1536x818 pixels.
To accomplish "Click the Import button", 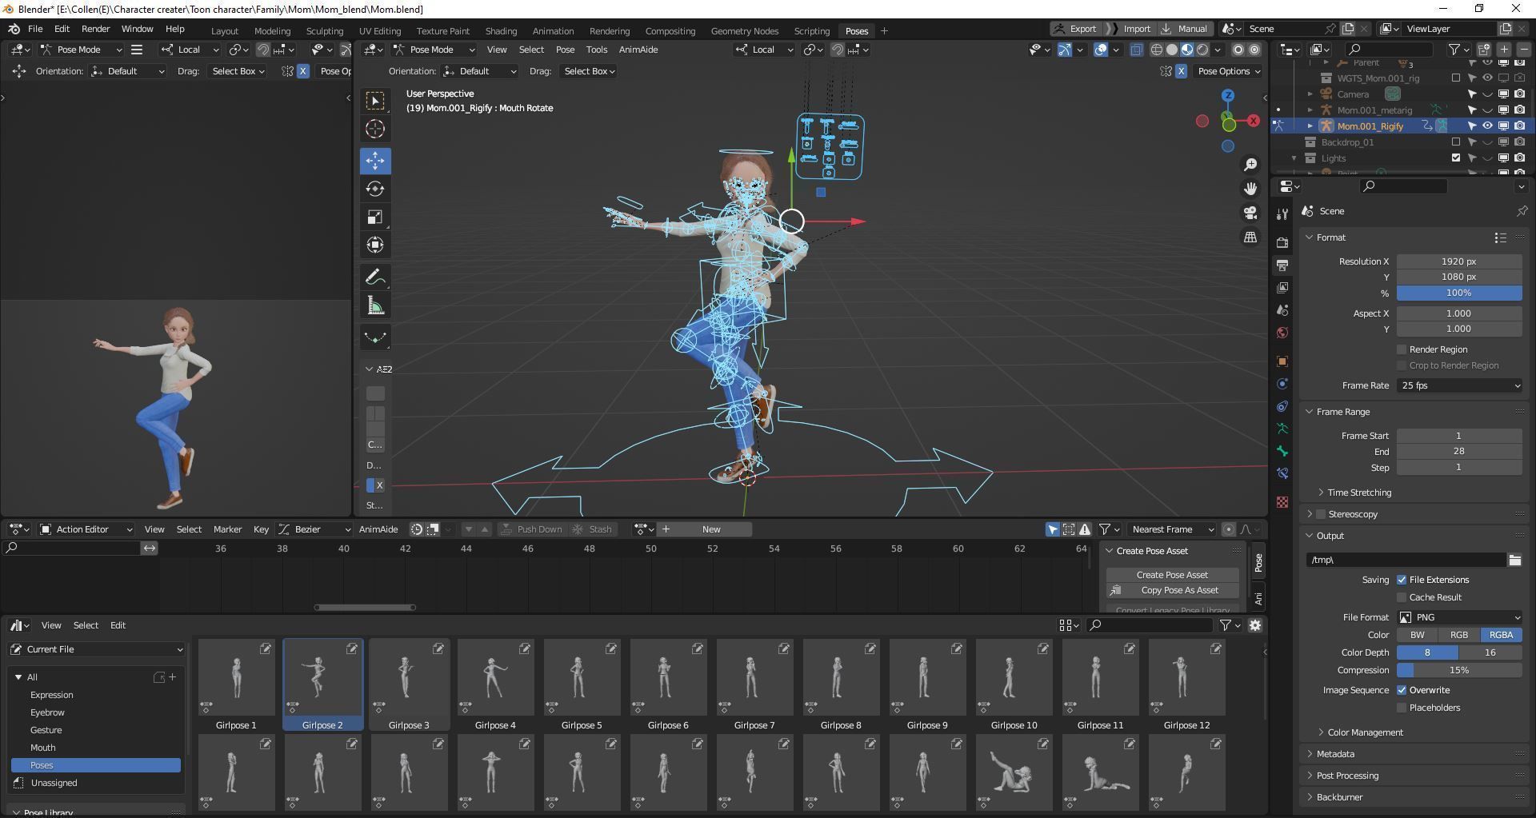I will point(1130,29).
